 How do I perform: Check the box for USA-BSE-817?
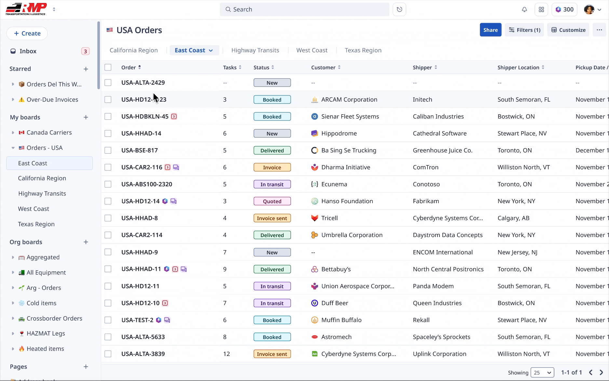click(108, 150)
